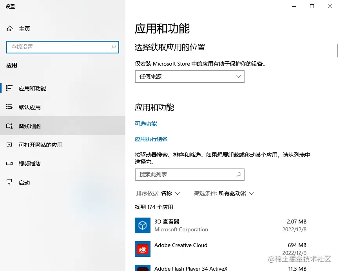This screenshot has height=271, width=339.
Task: Expand 排序依据: 名称 sort dropdown
Action: click(x=158, y=193)
